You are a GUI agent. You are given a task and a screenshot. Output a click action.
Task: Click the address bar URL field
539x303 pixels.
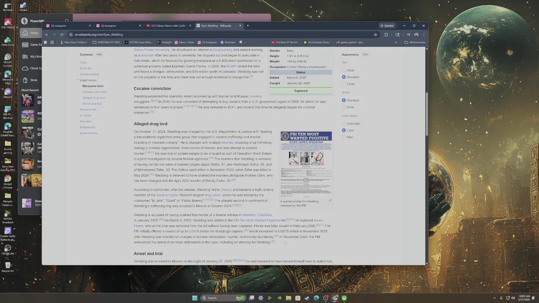(219, 35)
